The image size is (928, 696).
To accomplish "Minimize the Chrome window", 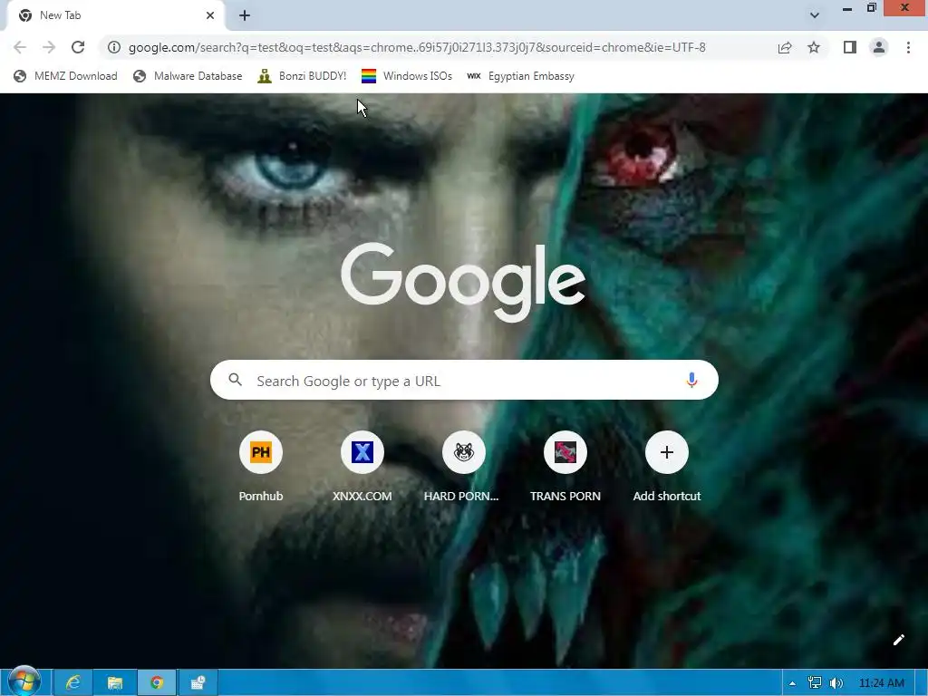I will point(847,8).
